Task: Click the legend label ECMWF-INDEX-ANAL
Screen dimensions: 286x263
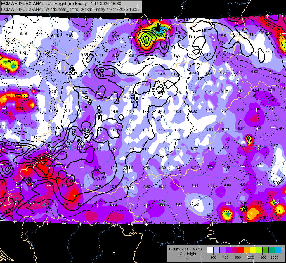Action: (187, 249)
